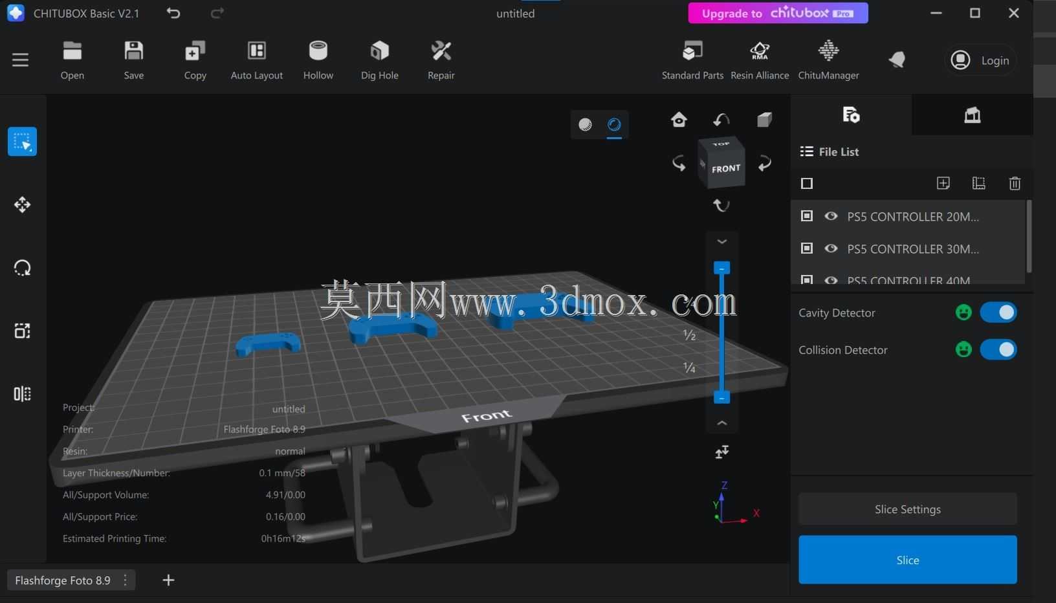
Task: Launch ChituManager
Action: pyautogui.click(x=828, y=60)
